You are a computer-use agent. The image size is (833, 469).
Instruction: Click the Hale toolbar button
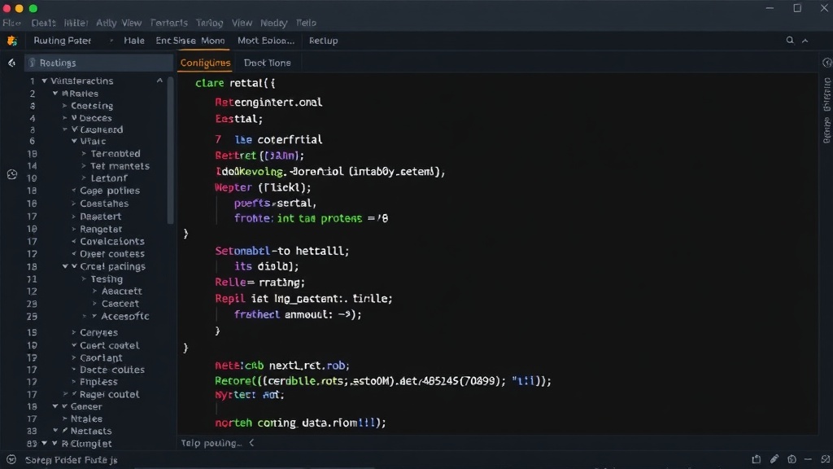click(x=134, y=41)
